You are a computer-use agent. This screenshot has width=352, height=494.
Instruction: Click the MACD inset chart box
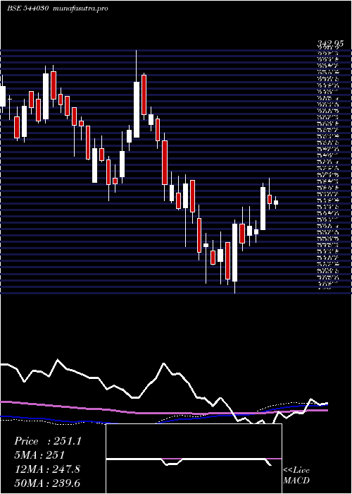[194, 459]
